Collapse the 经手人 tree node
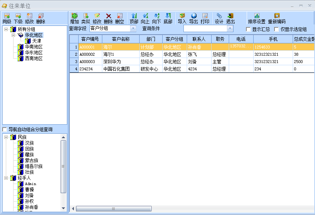The image size is (315, 215). (x=6, y=178)
